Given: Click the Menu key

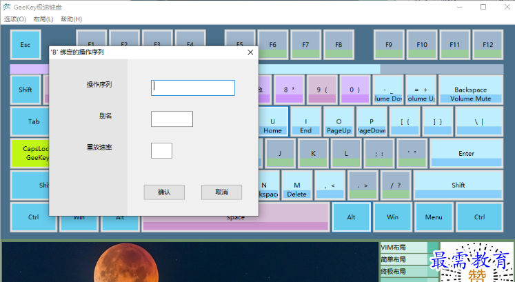Looking at the screenshot, I should [x=434, y=217].
